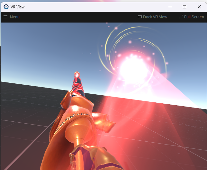The image size is (207, 170).
Task: Click the VR View title text
Action: [x=17, y=7]
